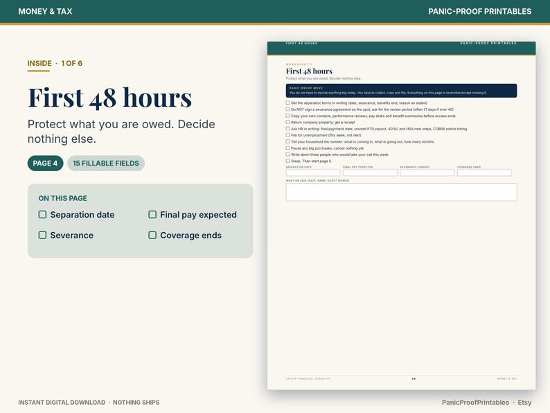Tick the Separation date checkbox

tap(42, 214)
